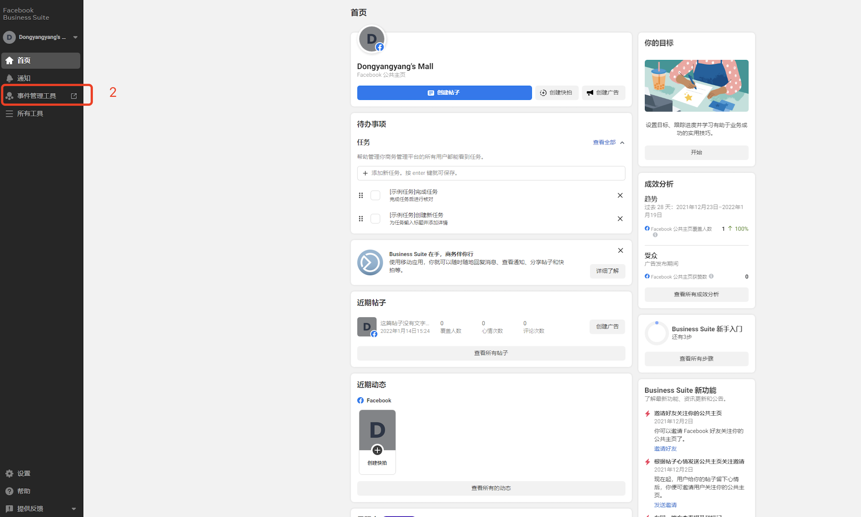Dismiss the [示例任务]完成任务 task
This screenshot has height=517, width=861.
[620, 195]
